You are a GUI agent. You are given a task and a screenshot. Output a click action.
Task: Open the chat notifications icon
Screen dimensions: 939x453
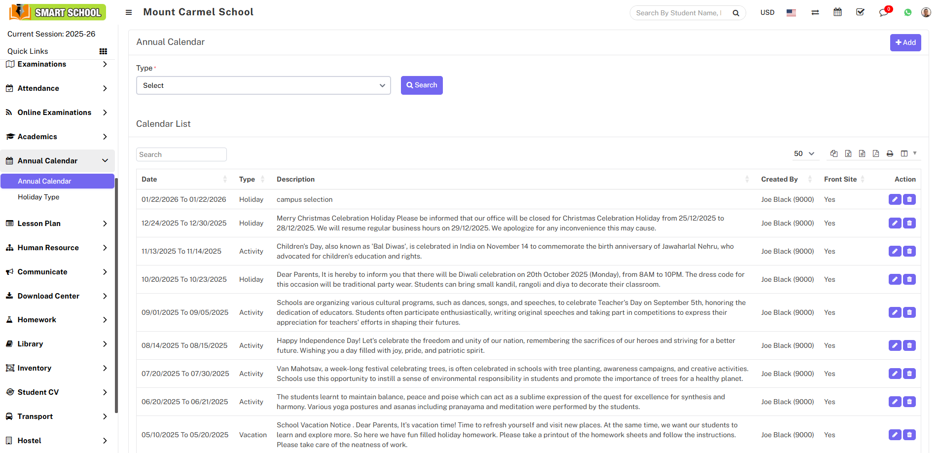883,13
